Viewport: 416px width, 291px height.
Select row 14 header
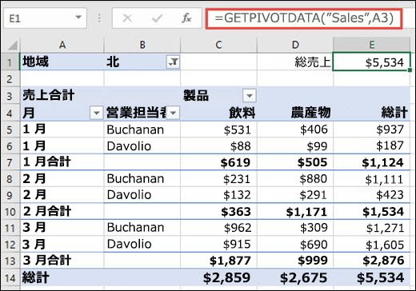(10, 278)
